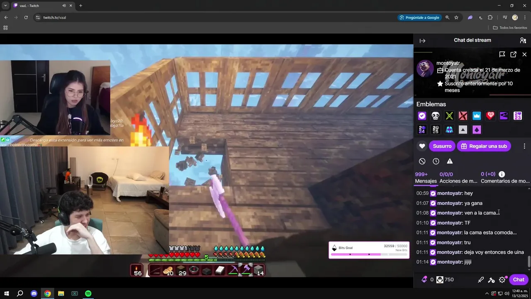
Task: Open the zoom magnifier icon in address bar
Action: (x=447, y=17)
